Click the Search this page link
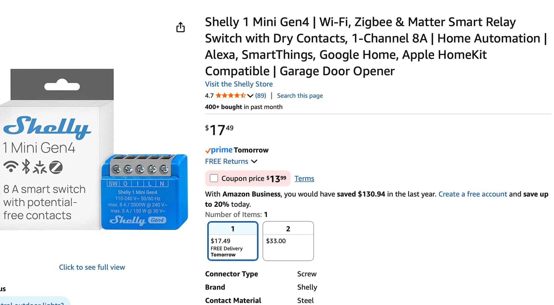This screenshot has height=305, width=554. point(300,96)
